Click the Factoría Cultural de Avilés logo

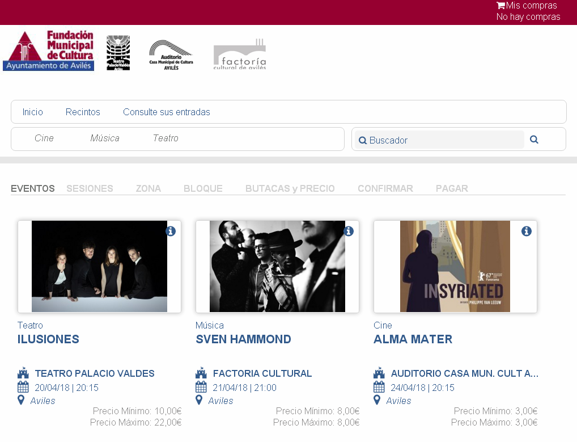239,55
